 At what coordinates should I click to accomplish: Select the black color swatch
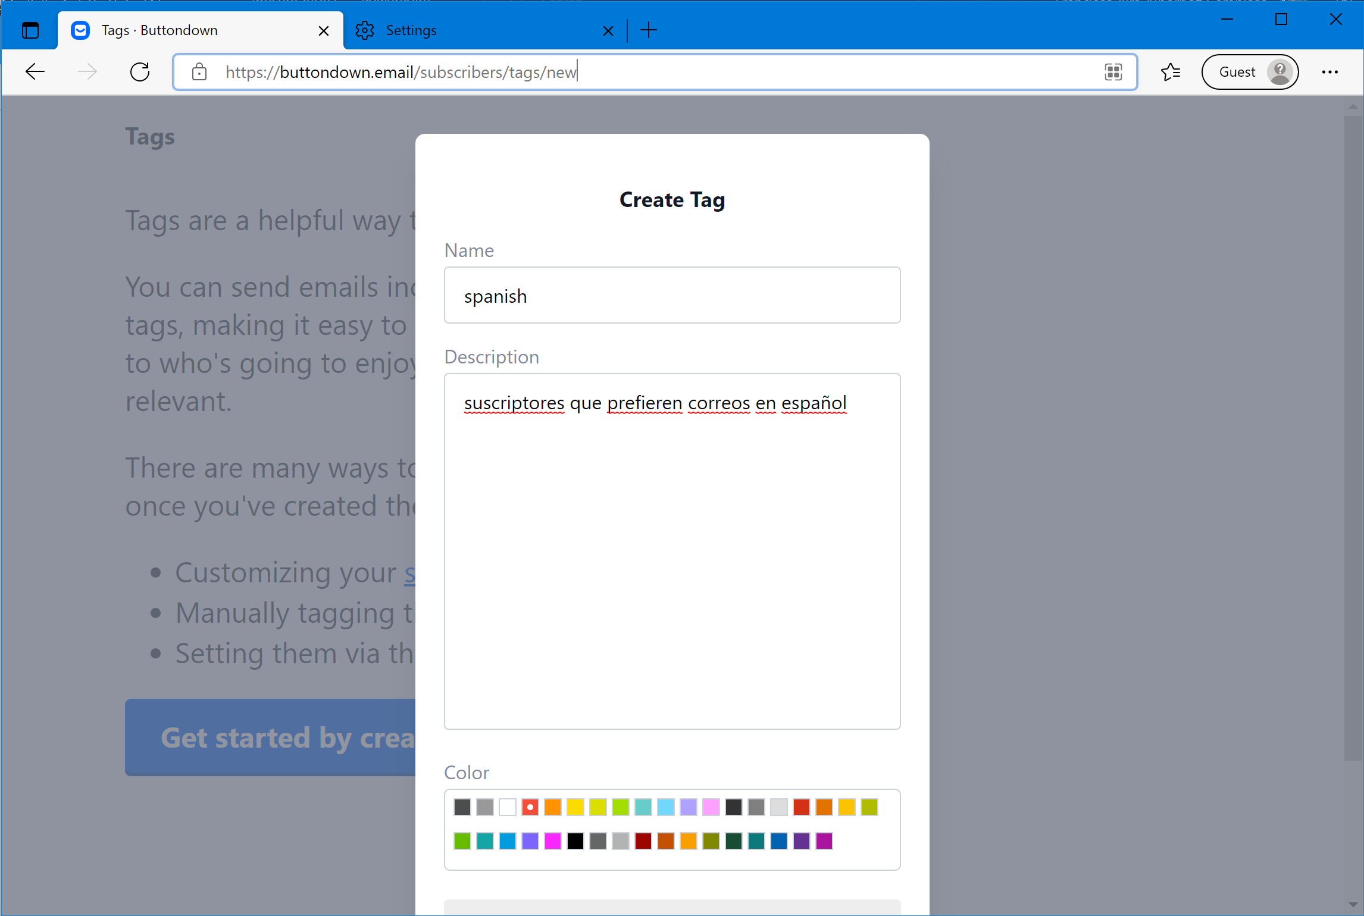tap(575, 841)
